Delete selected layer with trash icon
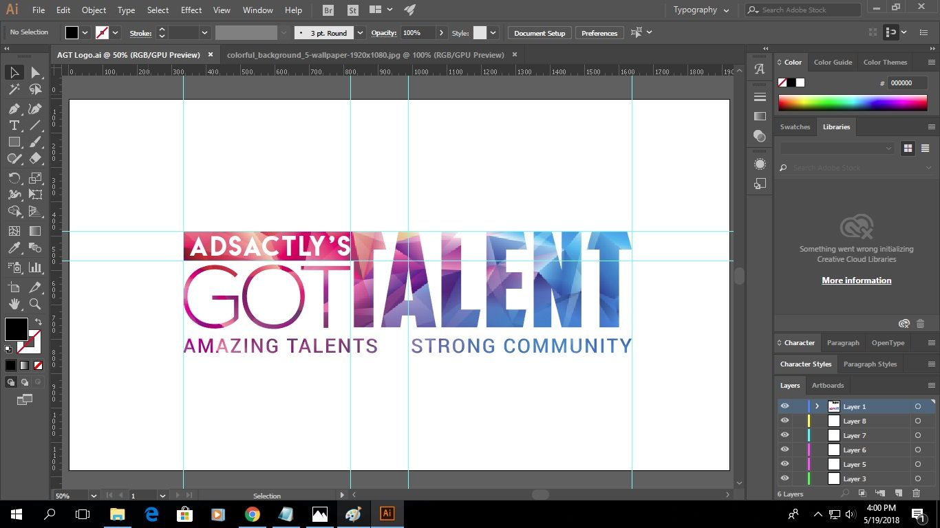Viewport: 940px width, 528px height. point(916,493)
